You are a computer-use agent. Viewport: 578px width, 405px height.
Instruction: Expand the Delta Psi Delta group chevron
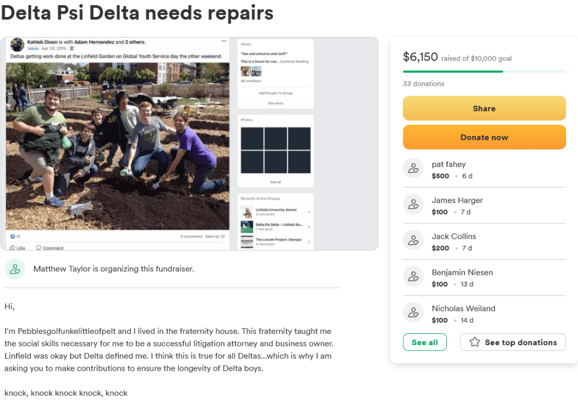coord(309,227)
